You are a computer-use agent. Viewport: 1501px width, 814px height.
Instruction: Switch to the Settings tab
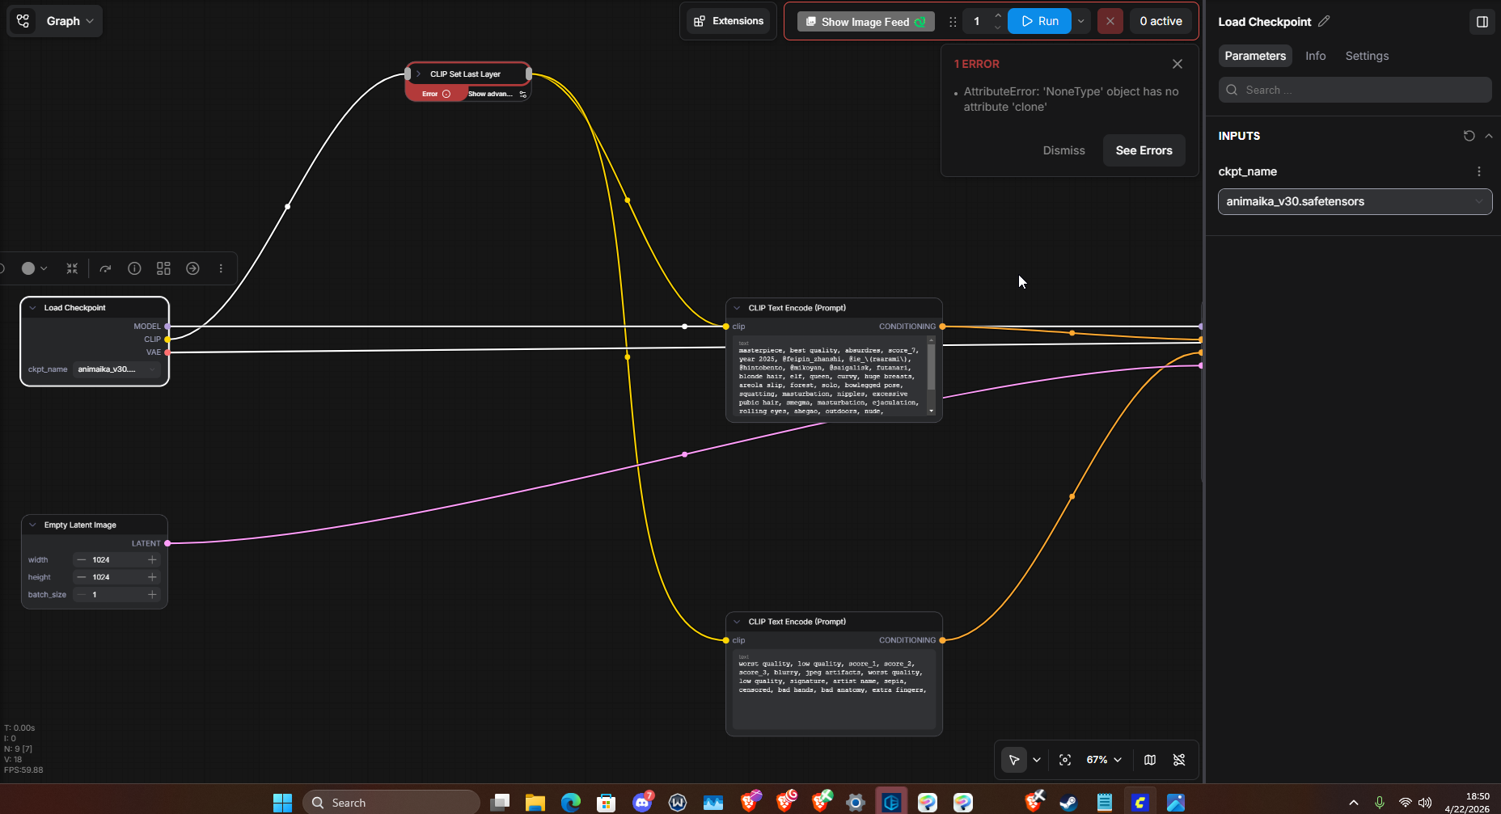coord(1367,56)
